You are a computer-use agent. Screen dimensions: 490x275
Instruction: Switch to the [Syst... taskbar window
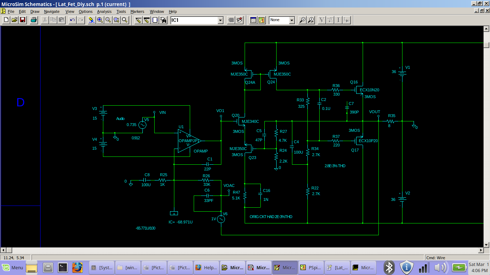[102, 267]
